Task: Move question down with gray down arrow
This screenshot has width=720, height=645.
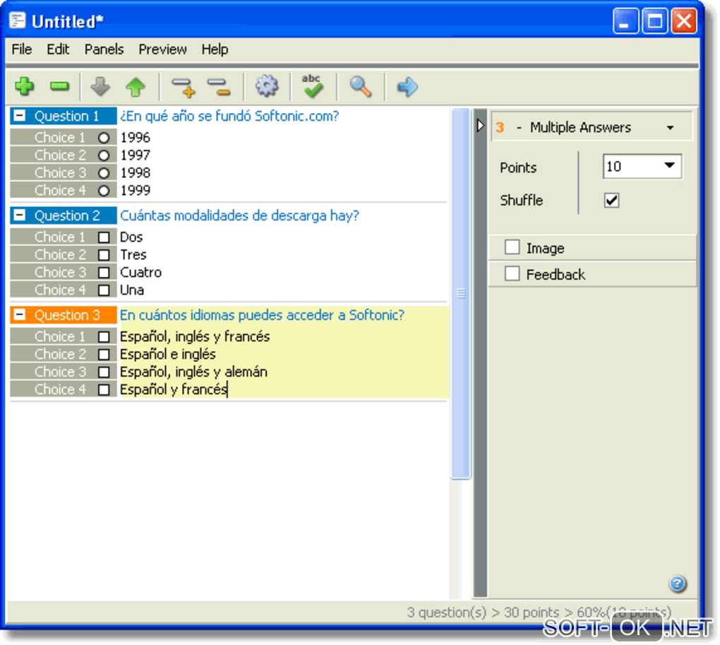Action: coord(100,86)
